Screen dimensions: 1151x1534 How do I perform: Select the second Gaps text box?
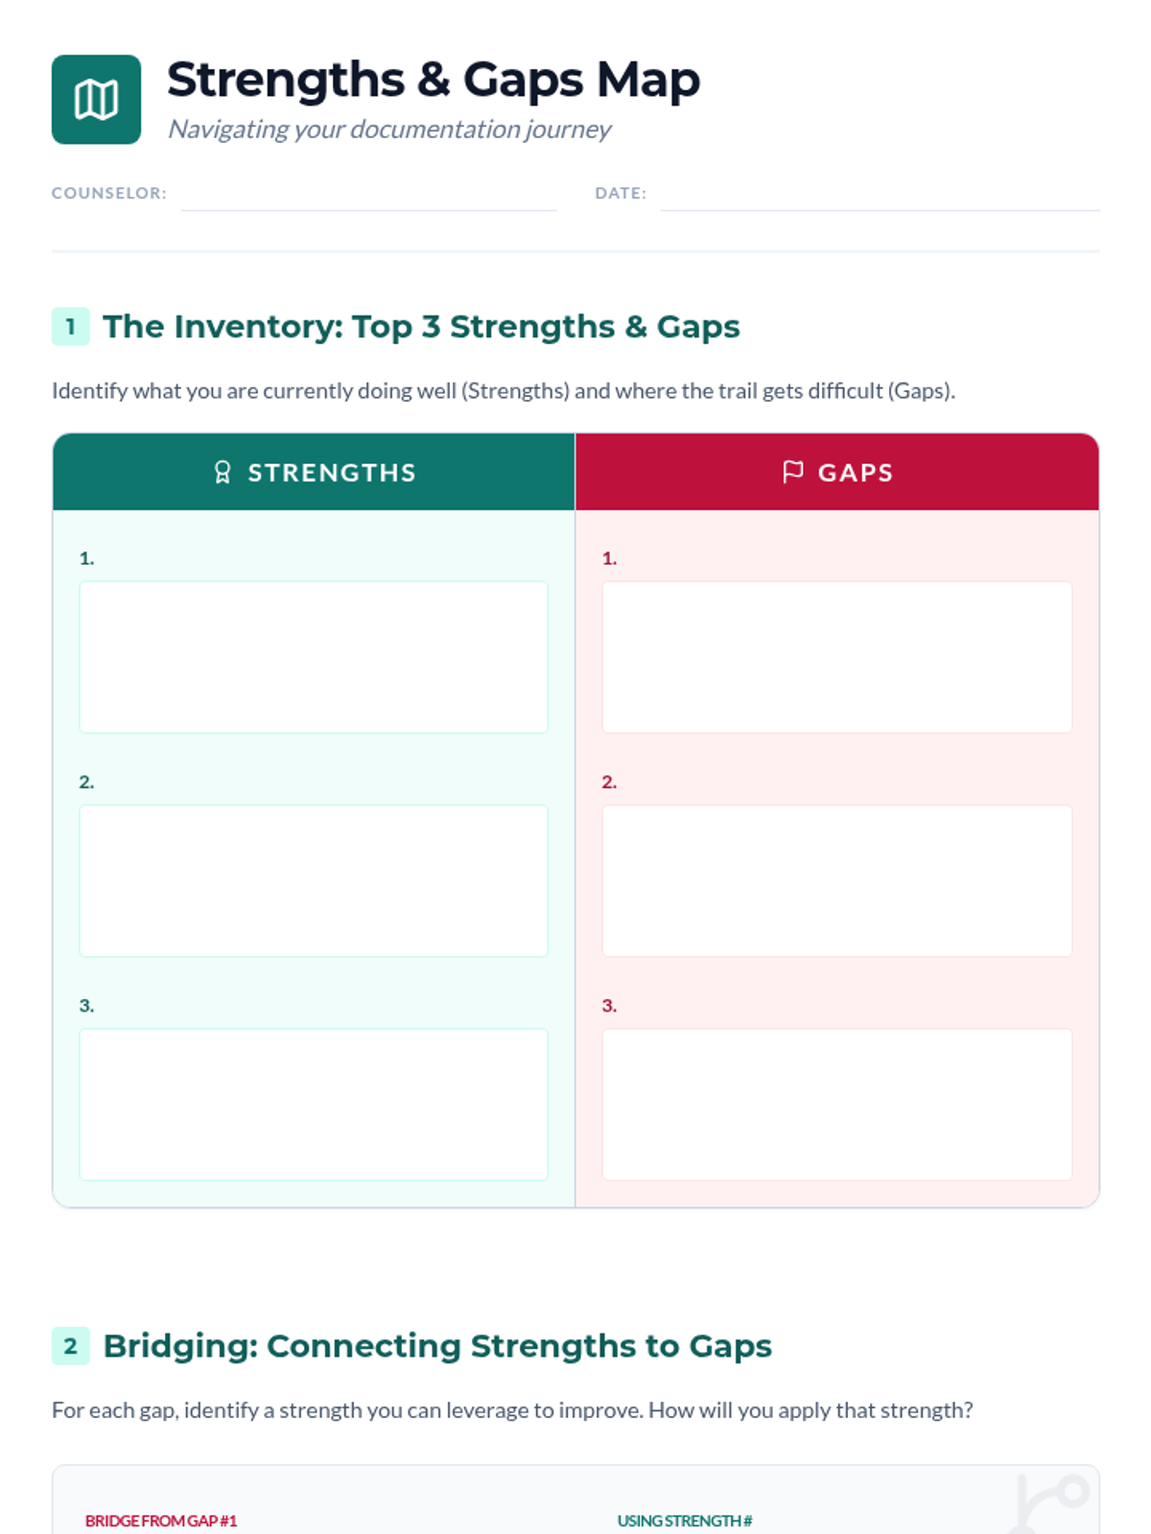tap(836, 880)
